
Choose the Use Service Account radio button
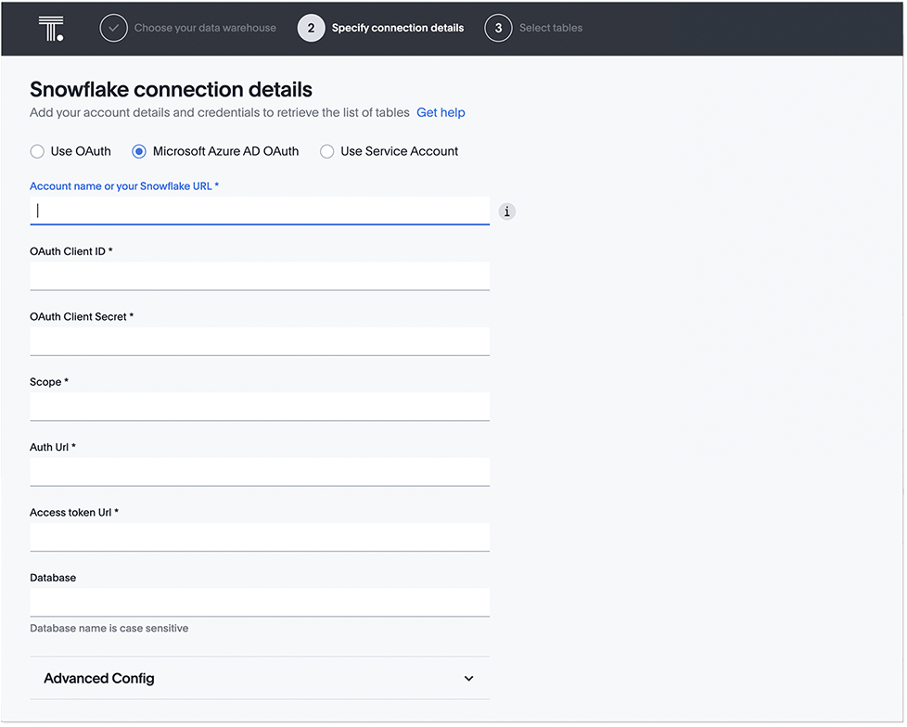tap(327, 151)
